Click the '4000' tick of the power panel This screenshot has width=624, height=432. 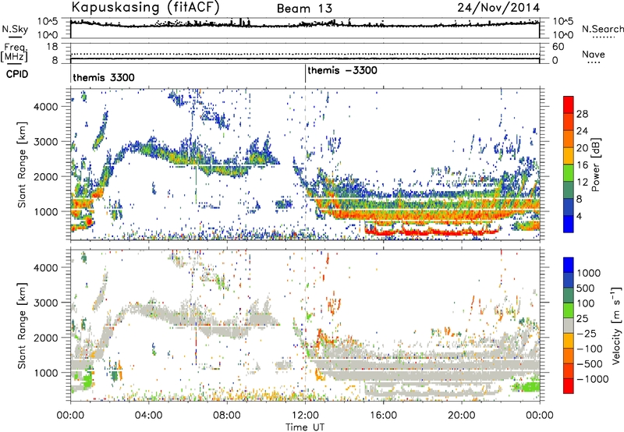(45, 107)
